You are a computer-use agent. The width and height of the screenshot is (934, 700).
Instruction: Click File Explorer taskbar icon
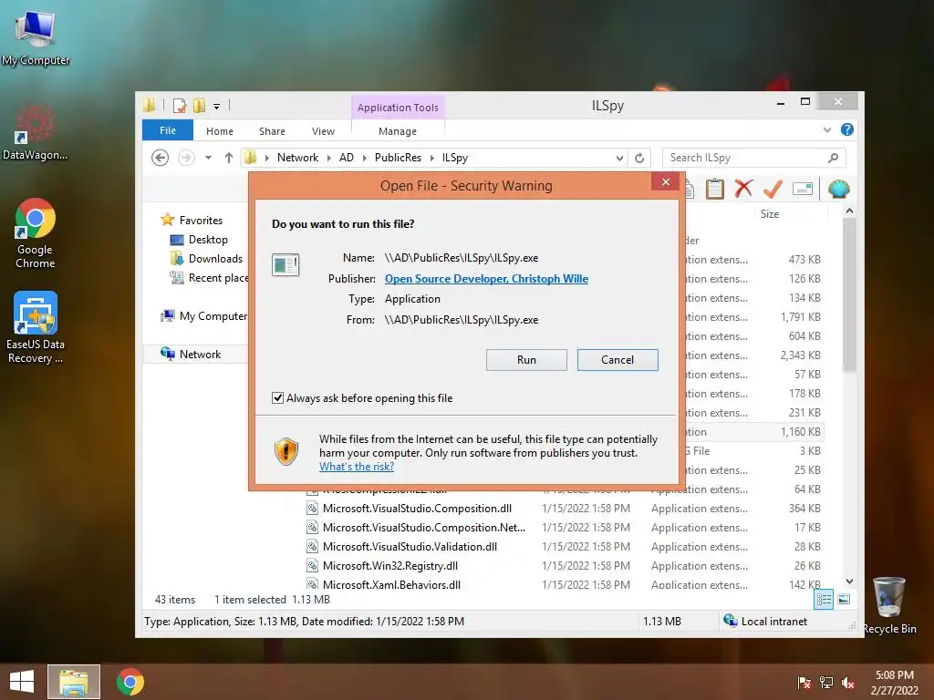pyautogui.click(x=74, y=682)
